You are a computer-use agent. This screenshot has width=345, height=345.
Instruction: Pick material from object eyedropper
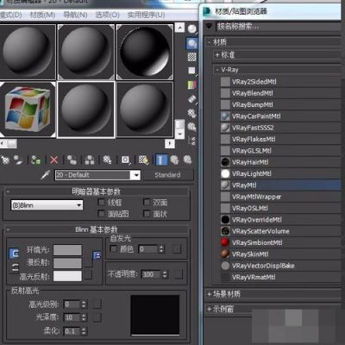[x=46, y=174]
